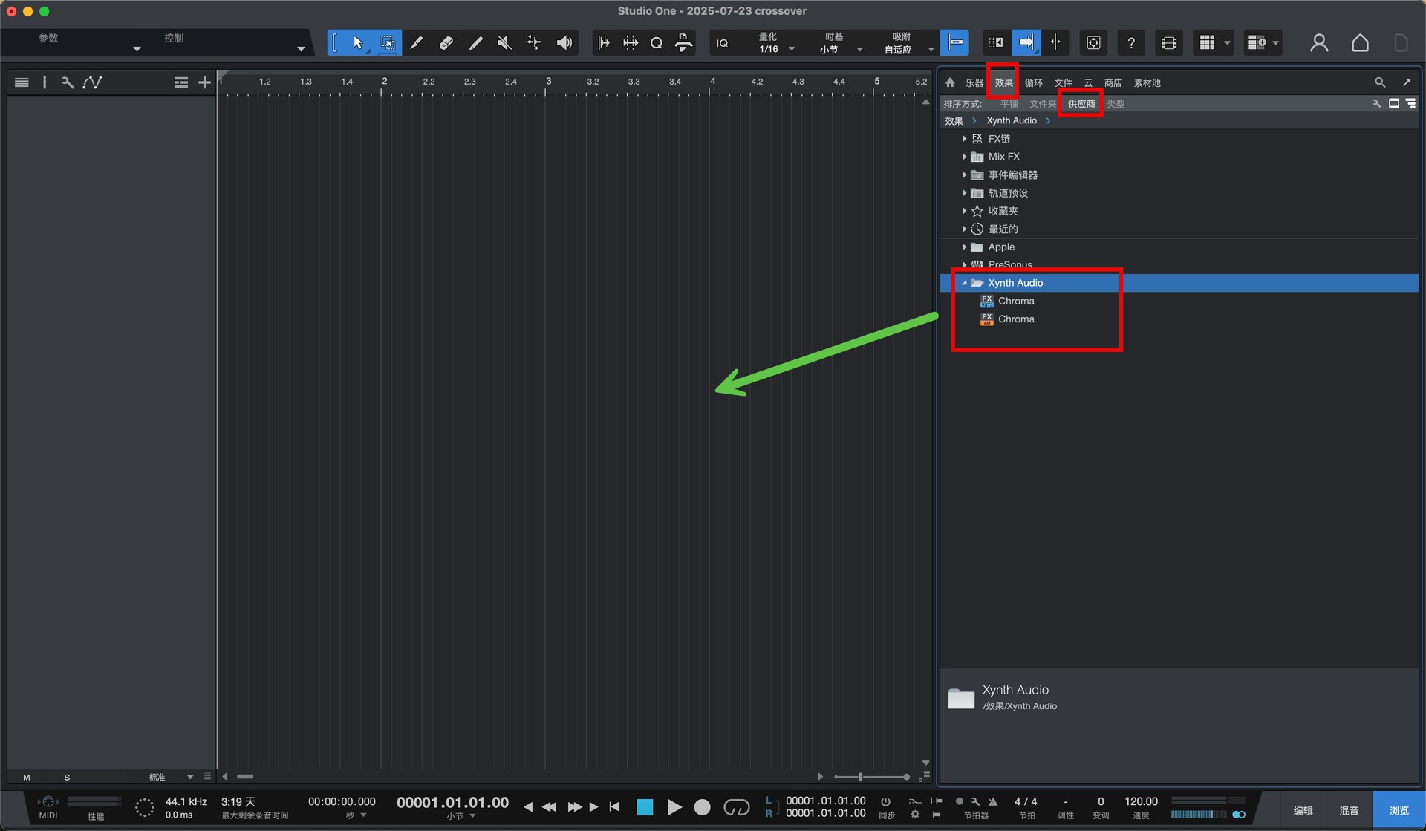The image size is (1426, 831).
Task: Open the help question mark
Action: [1131, 43]
